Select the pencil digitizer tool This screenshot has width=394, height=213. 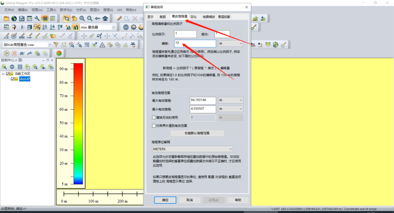120,19
